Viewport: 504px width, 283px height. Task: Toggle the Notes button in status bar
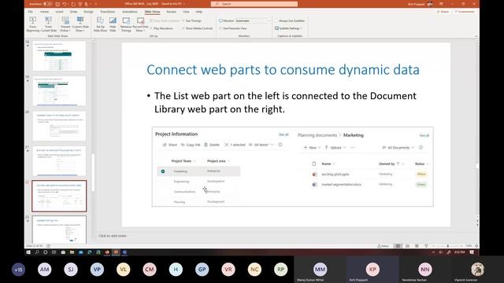383,246
